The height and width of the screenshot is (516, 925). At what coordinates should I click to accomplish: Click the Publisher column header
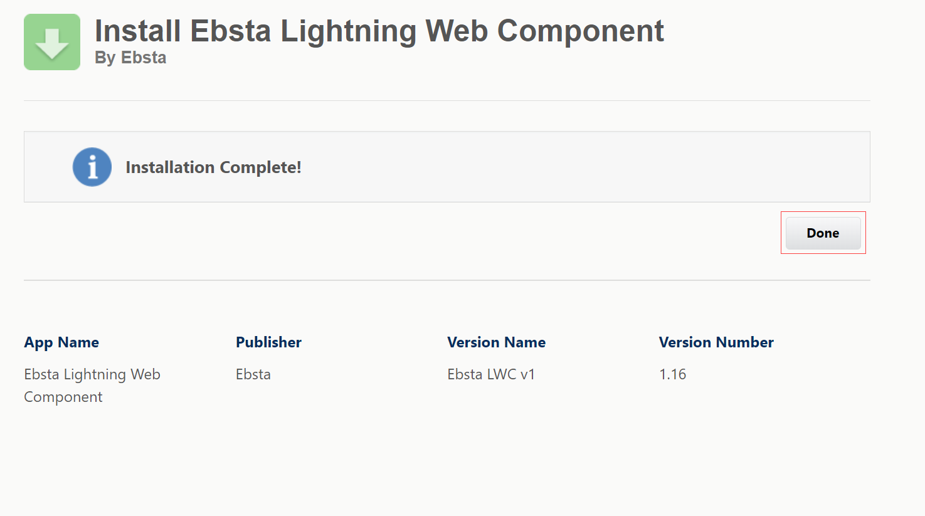point(268,342)
